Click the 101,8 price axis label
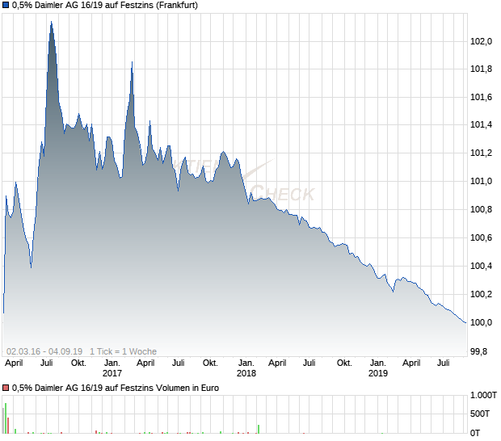Screen dimensions: 501x441 [x=481, y=69]
